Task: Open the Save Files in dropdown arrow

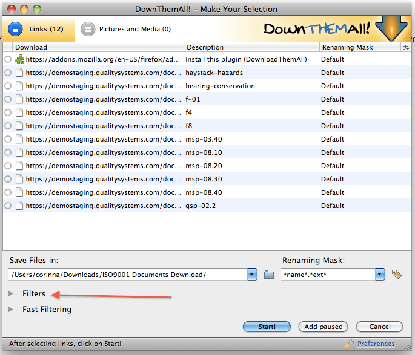Action: click(252, 275)
